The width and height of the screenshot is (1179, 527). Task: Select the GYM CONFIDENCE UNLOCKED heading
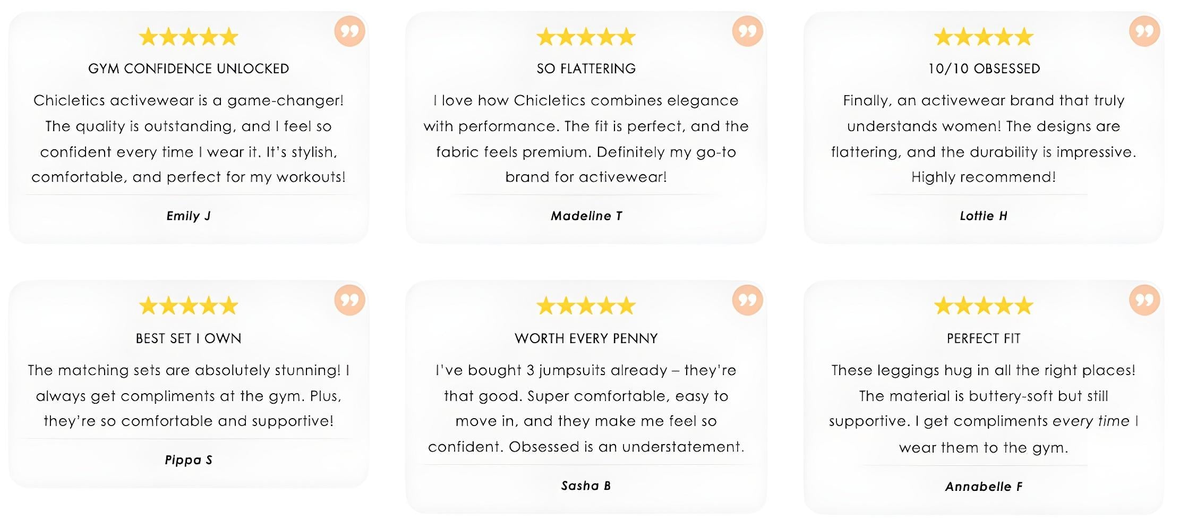point(189,69)
